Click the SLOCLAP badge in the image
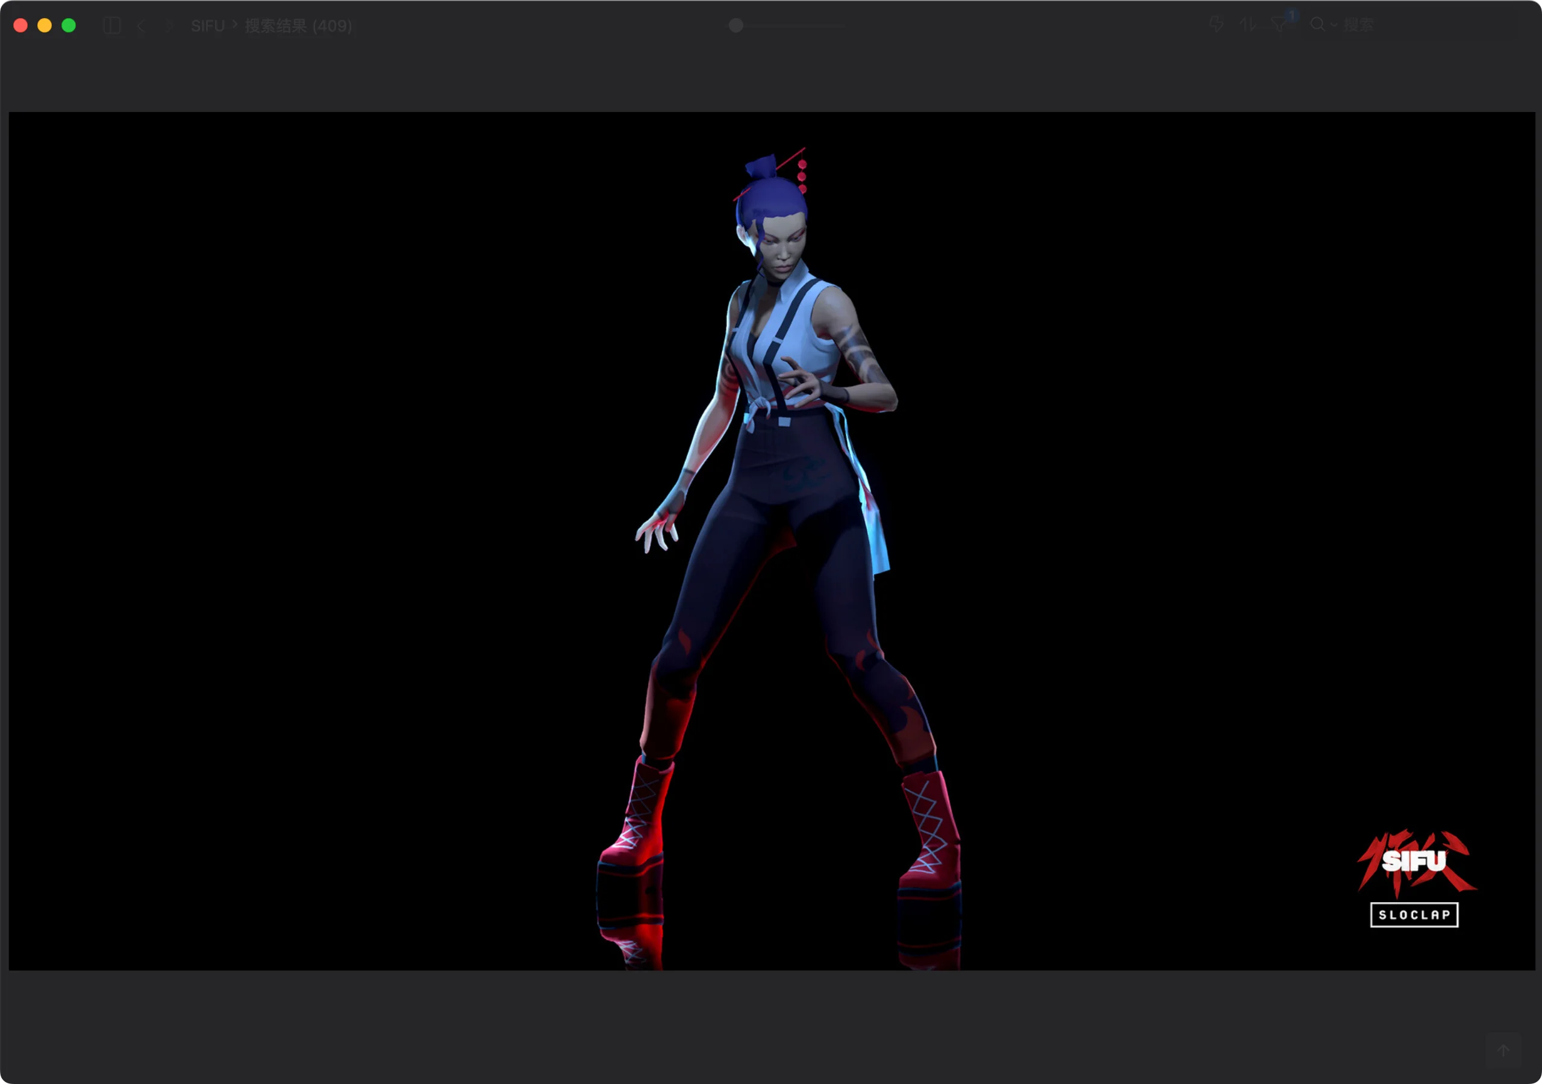The height and width of the screenshot is (1084, 1542). pyautogui.click(x=1414, y=915)
